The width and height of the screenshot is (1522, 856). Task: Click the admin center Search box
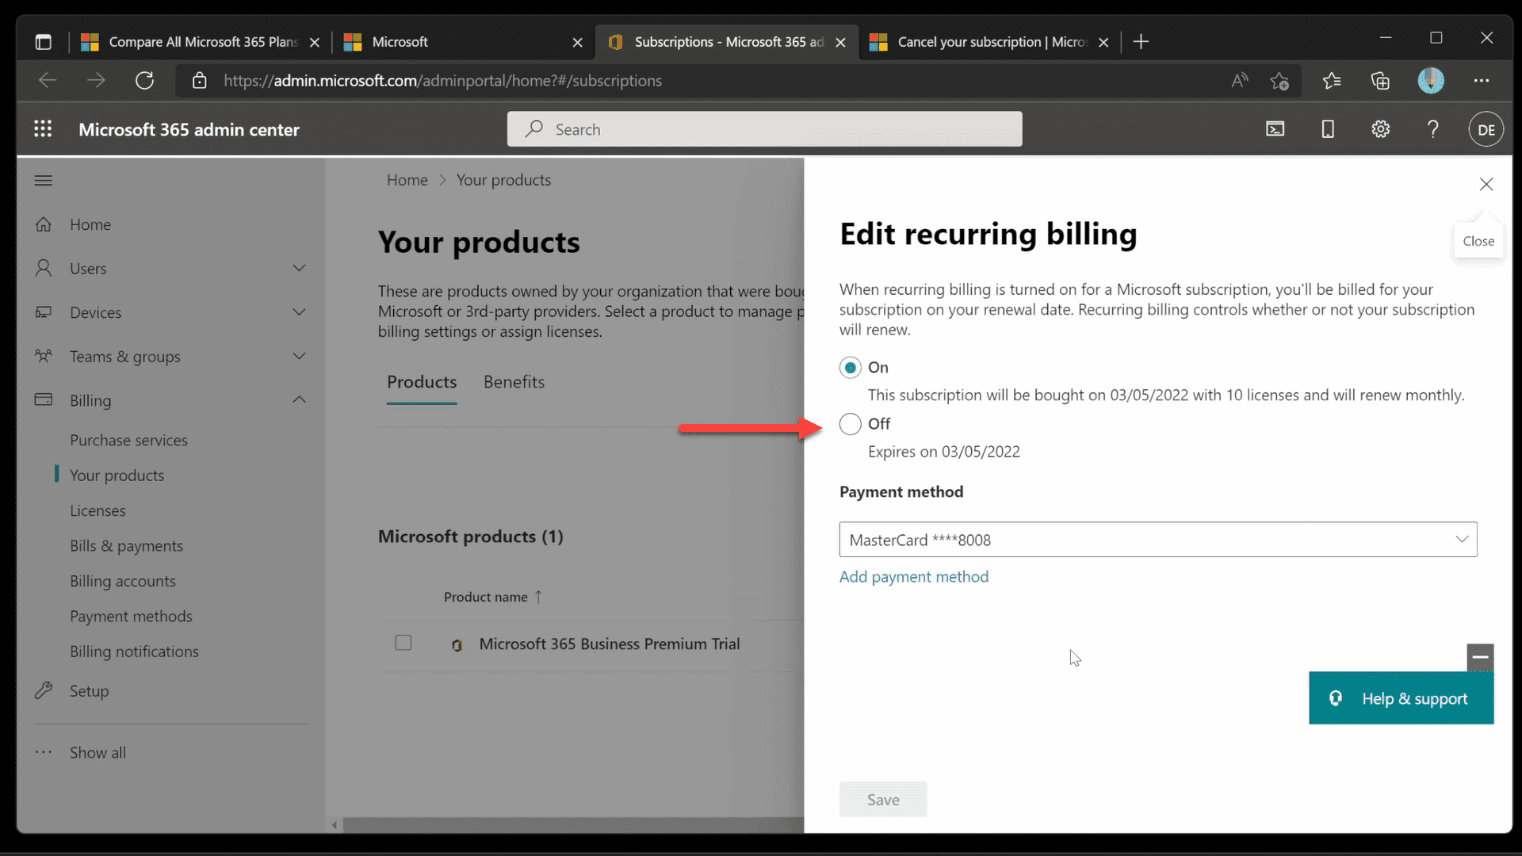764,129
